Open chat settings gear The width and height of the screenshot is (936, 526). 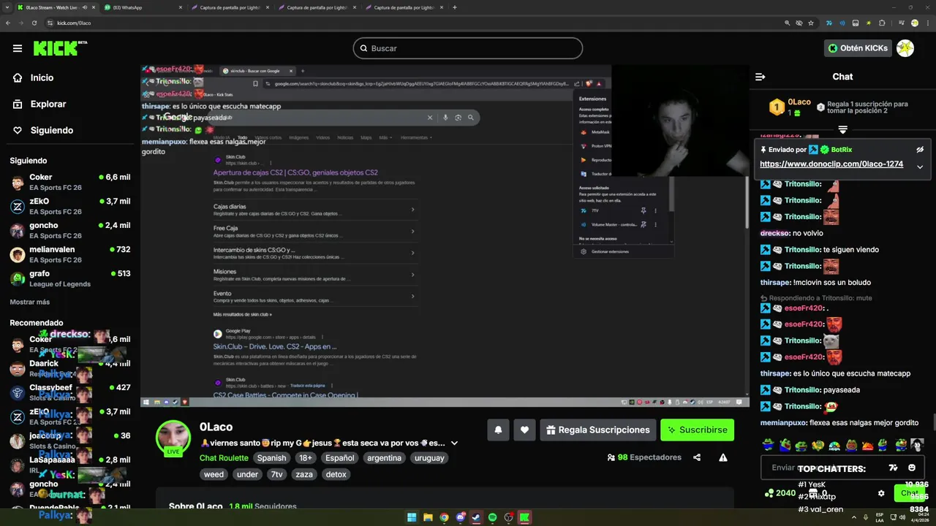click(881, 493)
